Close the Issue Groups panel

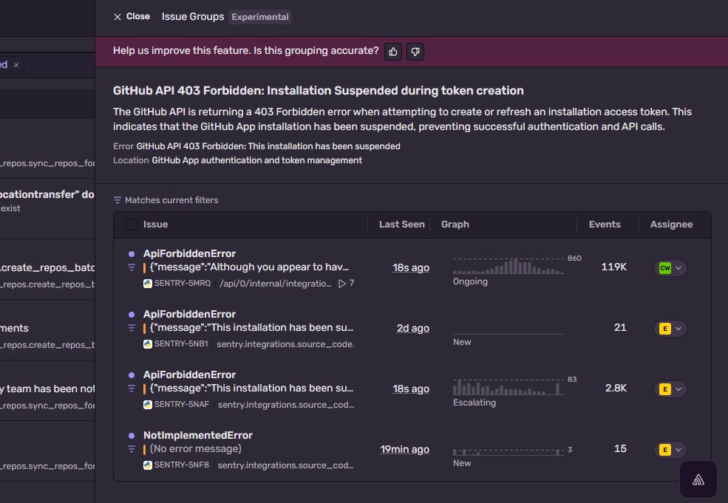(132, 17)
